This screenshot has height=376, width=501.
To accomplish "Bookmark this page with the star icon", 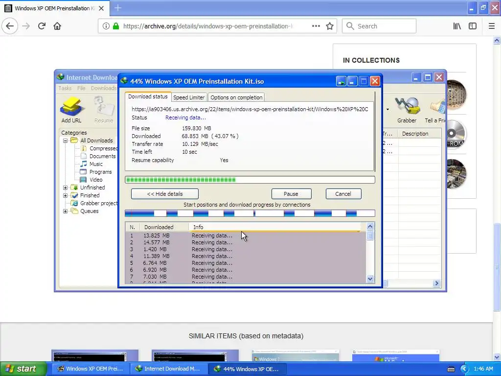I will tap(330, 26).
